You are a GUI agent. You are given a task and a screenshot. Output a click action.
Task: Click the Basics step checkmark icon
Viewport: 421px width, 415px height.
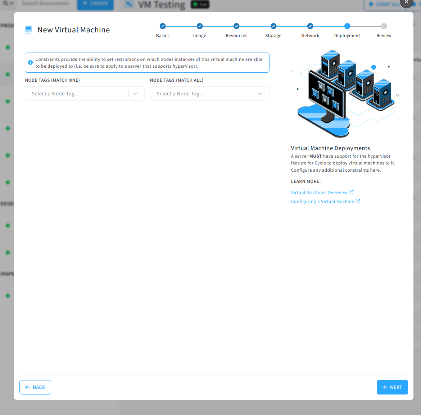click(163, 26)
